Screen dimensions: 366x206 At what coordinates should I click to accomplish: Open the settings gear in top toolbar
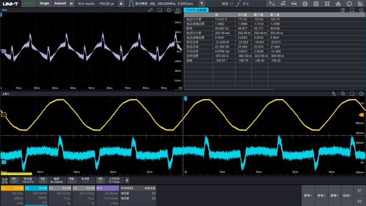point(349,4)
